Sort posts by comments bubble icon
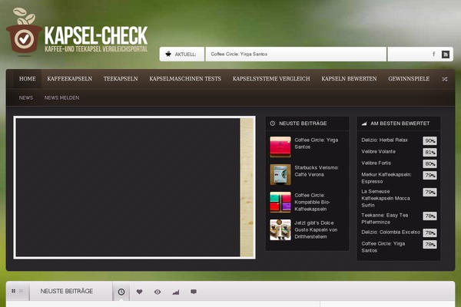The image size is (461, 307). click(194, 292)
